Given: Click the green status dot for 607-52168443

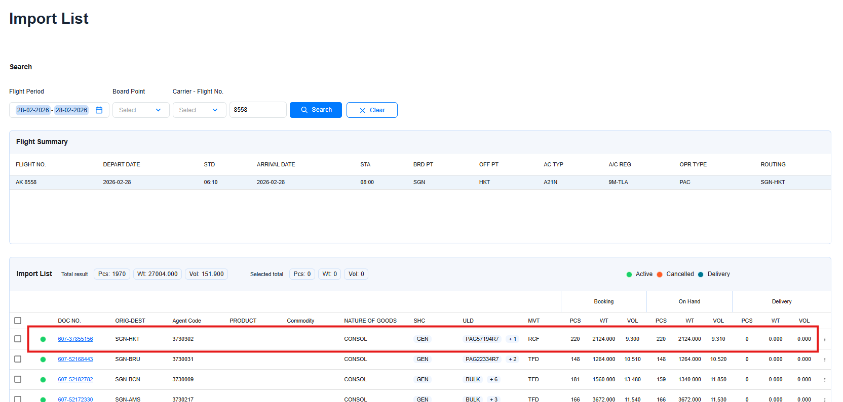Looking at the screenshot, I should tap(43, 360).
